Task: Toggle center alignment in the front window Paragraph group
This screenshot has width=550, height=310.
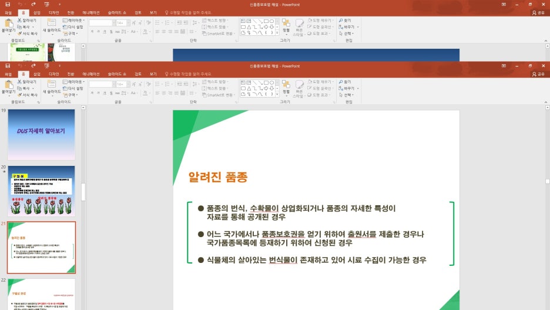Action: tap(164, 93)
